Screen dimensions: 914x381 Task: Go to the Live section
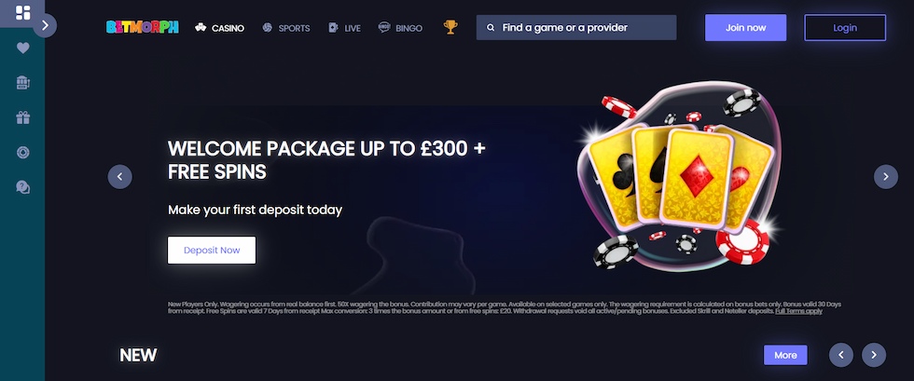tap(344, 28)
